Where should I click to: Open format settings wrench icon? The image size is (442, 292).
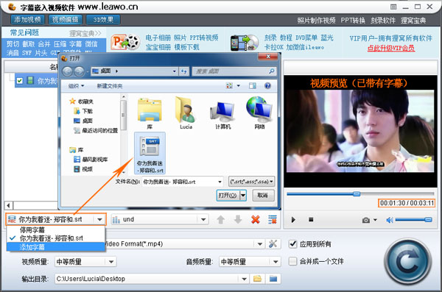(273, 244)
